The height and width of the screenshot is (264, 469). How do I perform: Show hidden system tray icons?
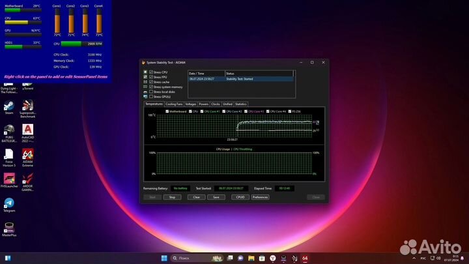(414, 258)
